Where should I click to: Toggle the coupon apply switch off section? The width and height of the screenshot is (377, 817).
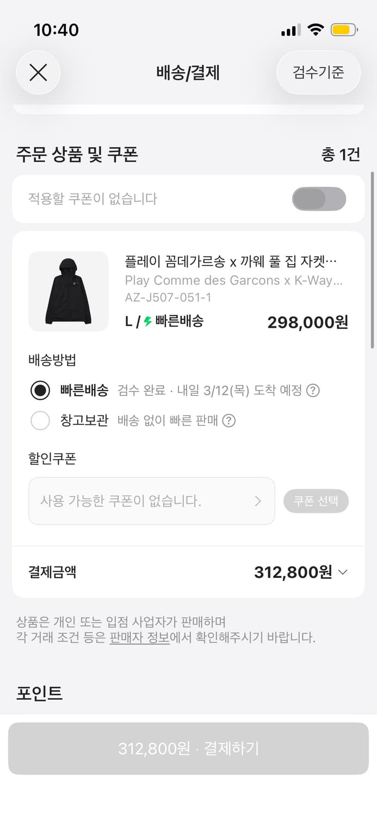coord(319,199)
